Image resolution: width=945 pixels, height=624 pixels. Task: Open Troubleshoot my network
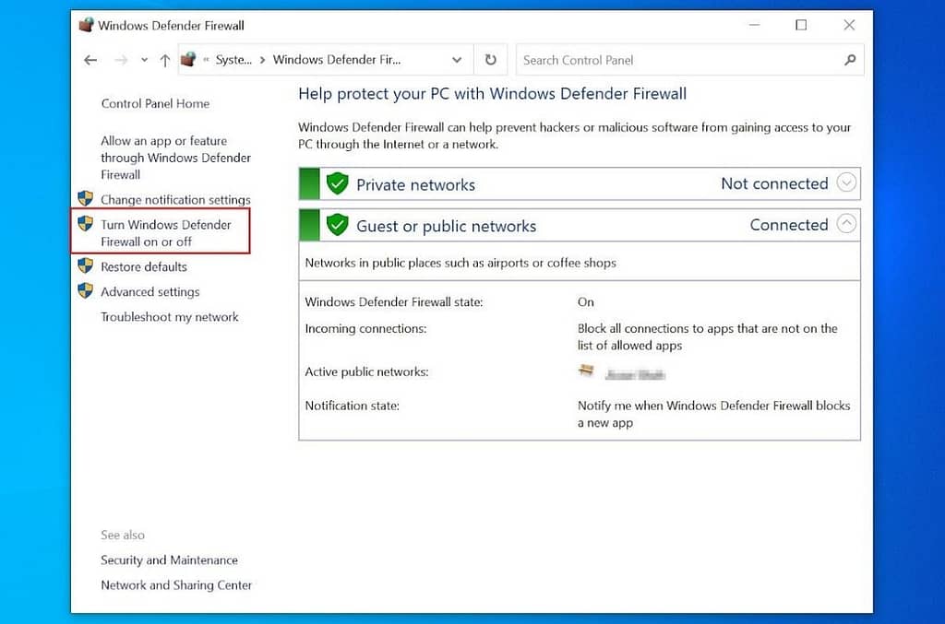(170, 317)
